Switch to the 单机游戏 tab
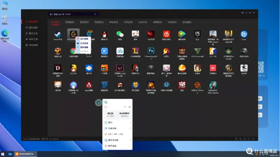This screenshot has height=157, width=280. click(x=114, y=22)
